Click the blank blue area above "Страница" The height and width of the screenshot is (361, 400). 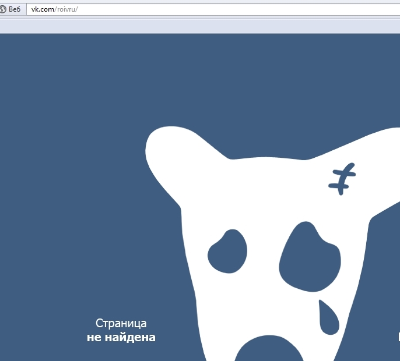87,204
